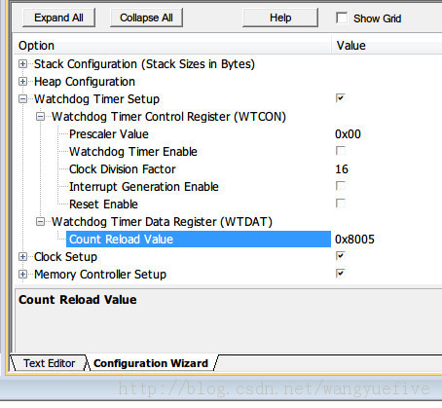The image size is (442, 408).
Task: Collapse Watchdog Timer Data Register (WTDAT)
Action: pos(40,221)
